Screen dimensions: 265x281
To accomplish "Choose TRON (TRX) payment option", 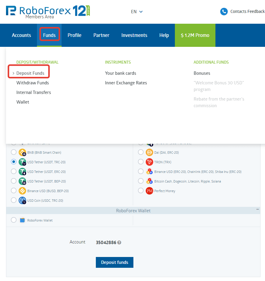I will tap(141, 162).
